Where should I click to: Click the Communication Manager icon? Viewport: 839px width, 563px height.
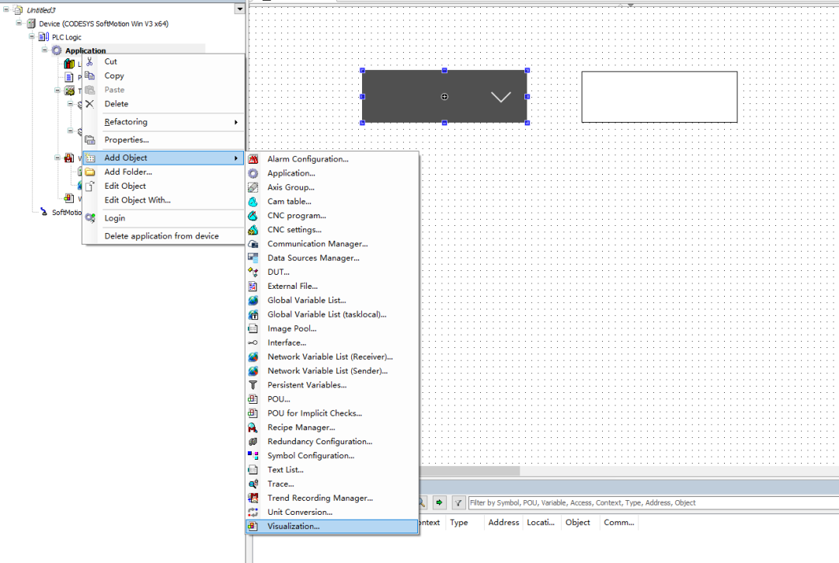pyautogui.click(x=253, y=244)
